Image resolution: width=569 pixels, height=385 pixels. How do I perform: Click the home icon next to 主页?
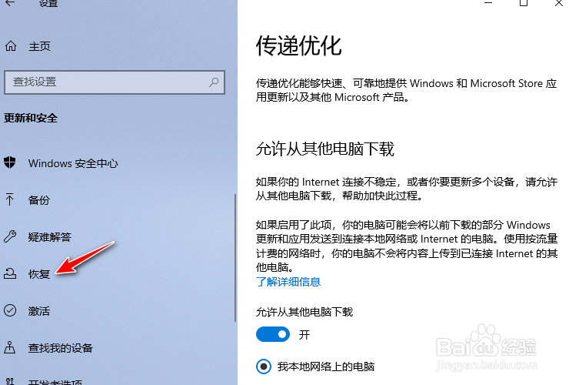11,46
